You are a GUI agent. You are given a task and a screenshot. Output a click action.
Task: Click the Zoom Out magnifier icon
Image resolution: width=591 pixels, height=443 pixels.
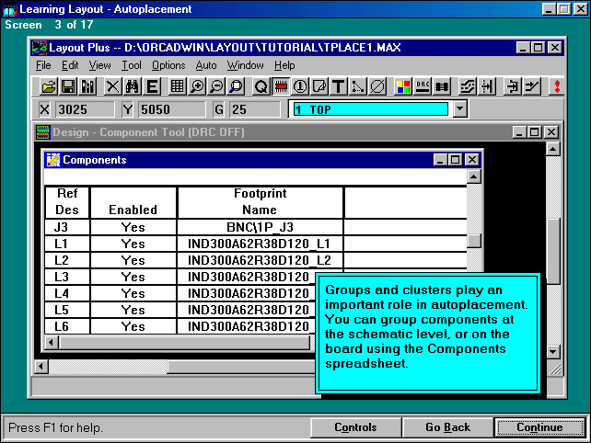(x=216, y=86)
